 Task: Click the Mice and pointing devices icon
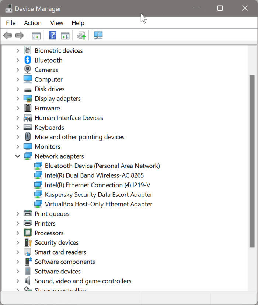click(x=28, y=137)
